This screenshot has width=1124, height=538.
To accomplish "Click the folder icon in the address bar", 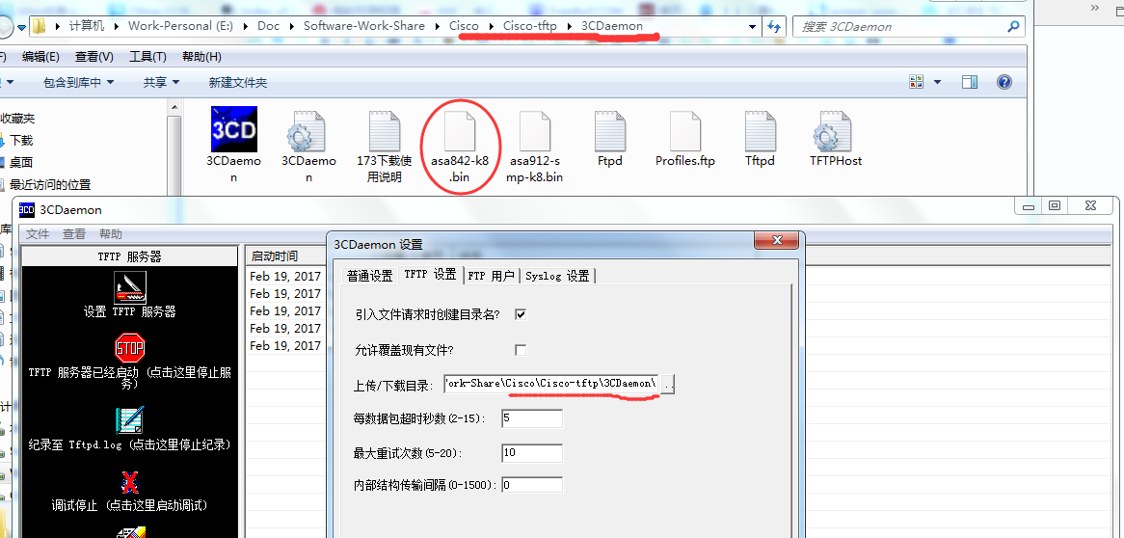I will (40, 27).
